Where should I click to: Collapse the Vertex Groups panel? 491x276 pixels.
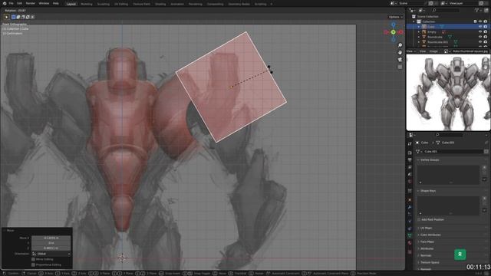(x=430, y=160)
